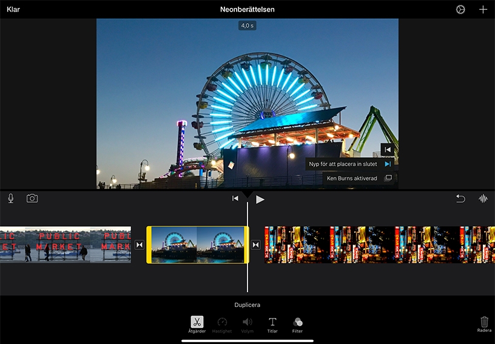Tap Klar to finish editing
The width and height of the screenshot is (495, 344).
(13, 10)
